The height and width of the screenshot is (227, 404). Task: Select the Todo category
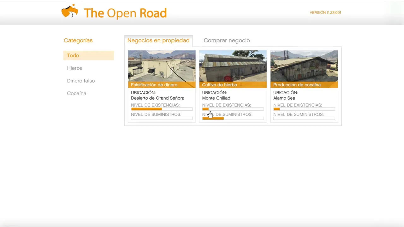point(88,55)
